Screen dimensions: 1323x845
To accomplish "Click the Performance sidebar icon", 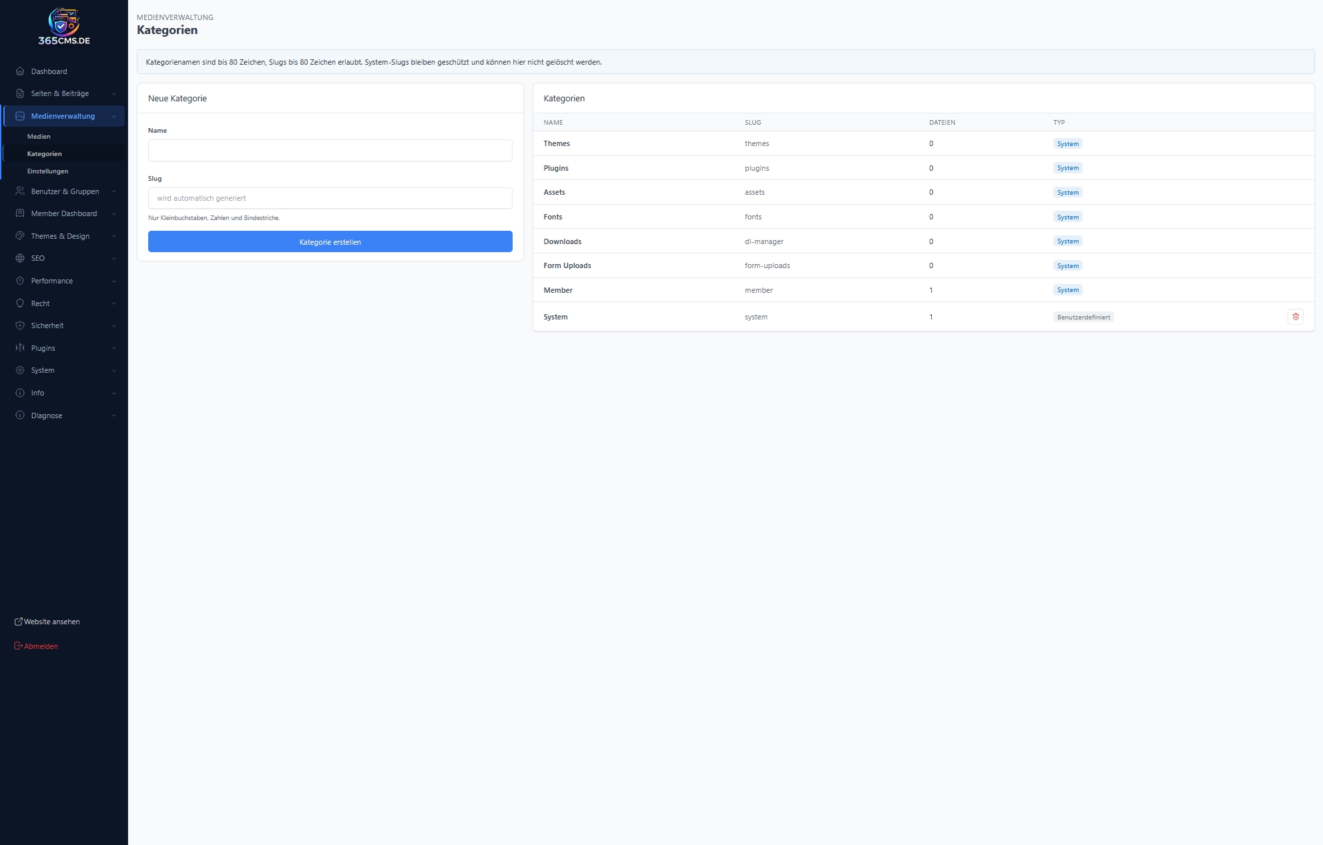I will tap(20, 281).
